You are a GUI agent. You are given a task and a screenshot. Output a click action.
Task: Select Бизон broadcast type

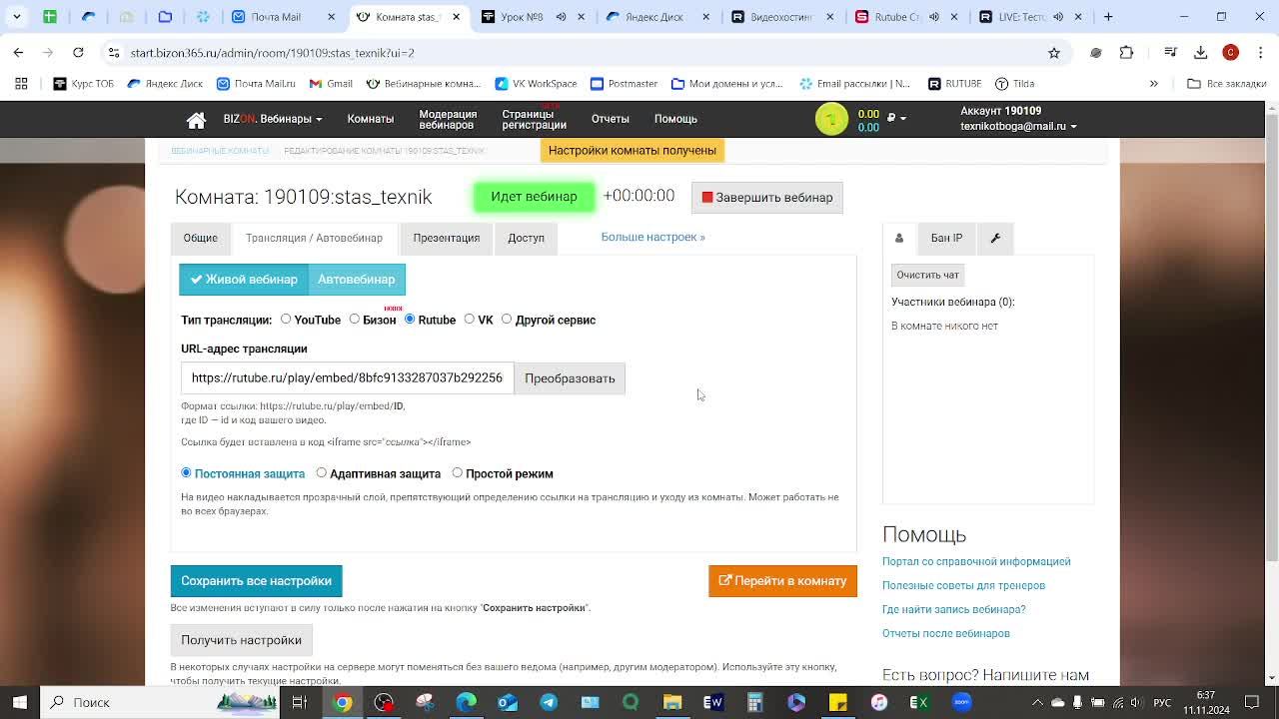pos(355,320)
